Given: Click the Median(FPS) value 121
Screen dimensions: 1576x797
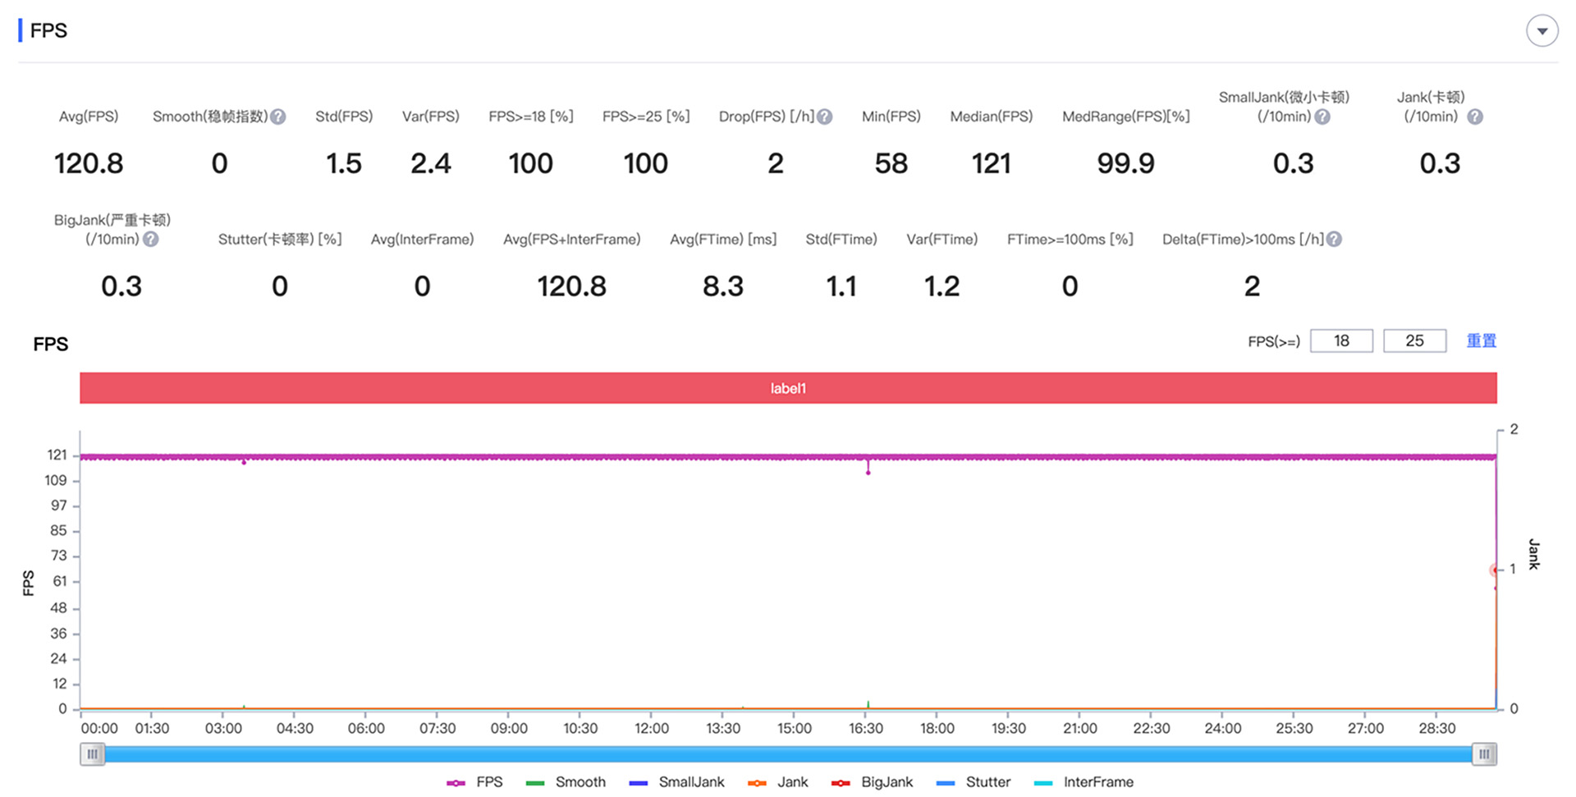Looking at the screenshot, I should pos(992,163).
